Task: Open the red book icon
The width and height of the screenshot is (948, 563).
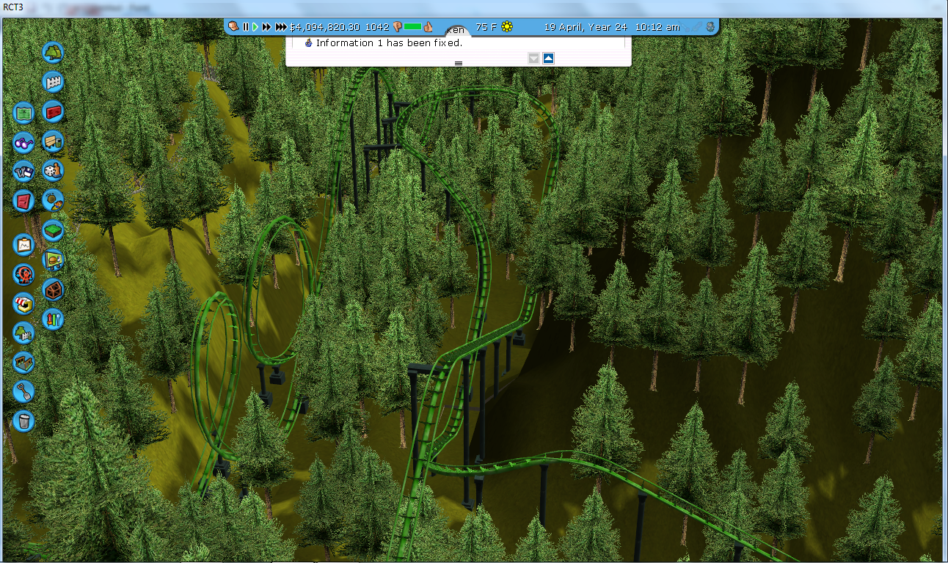Action: click(x=23, y=200)
